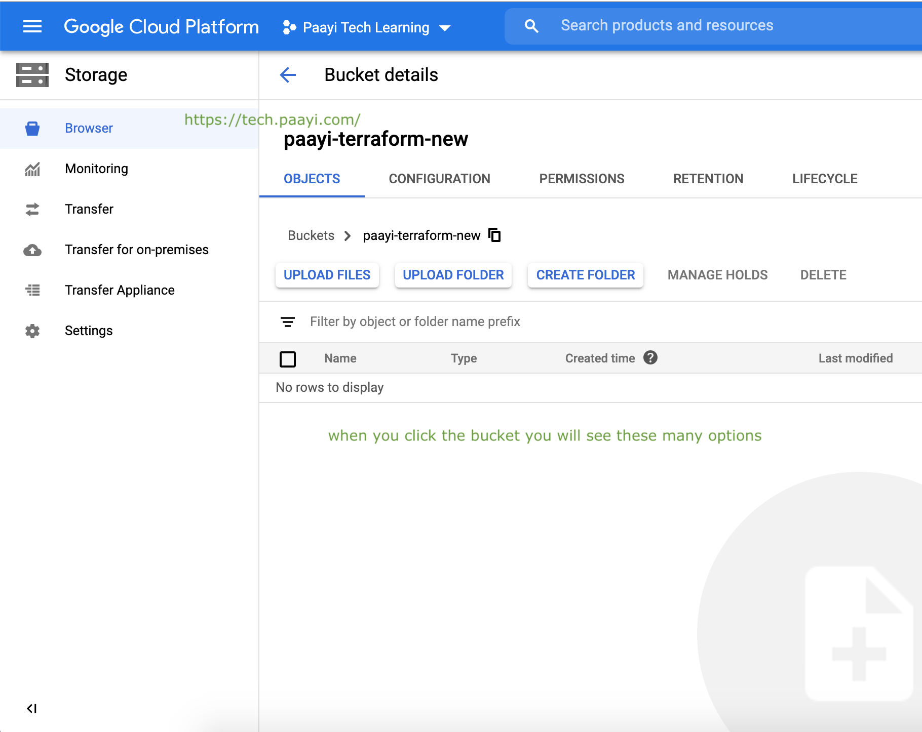Click the UPLOAD FILES button
The width and height of the screenshot is (922, 732).
tap(327, 275)
